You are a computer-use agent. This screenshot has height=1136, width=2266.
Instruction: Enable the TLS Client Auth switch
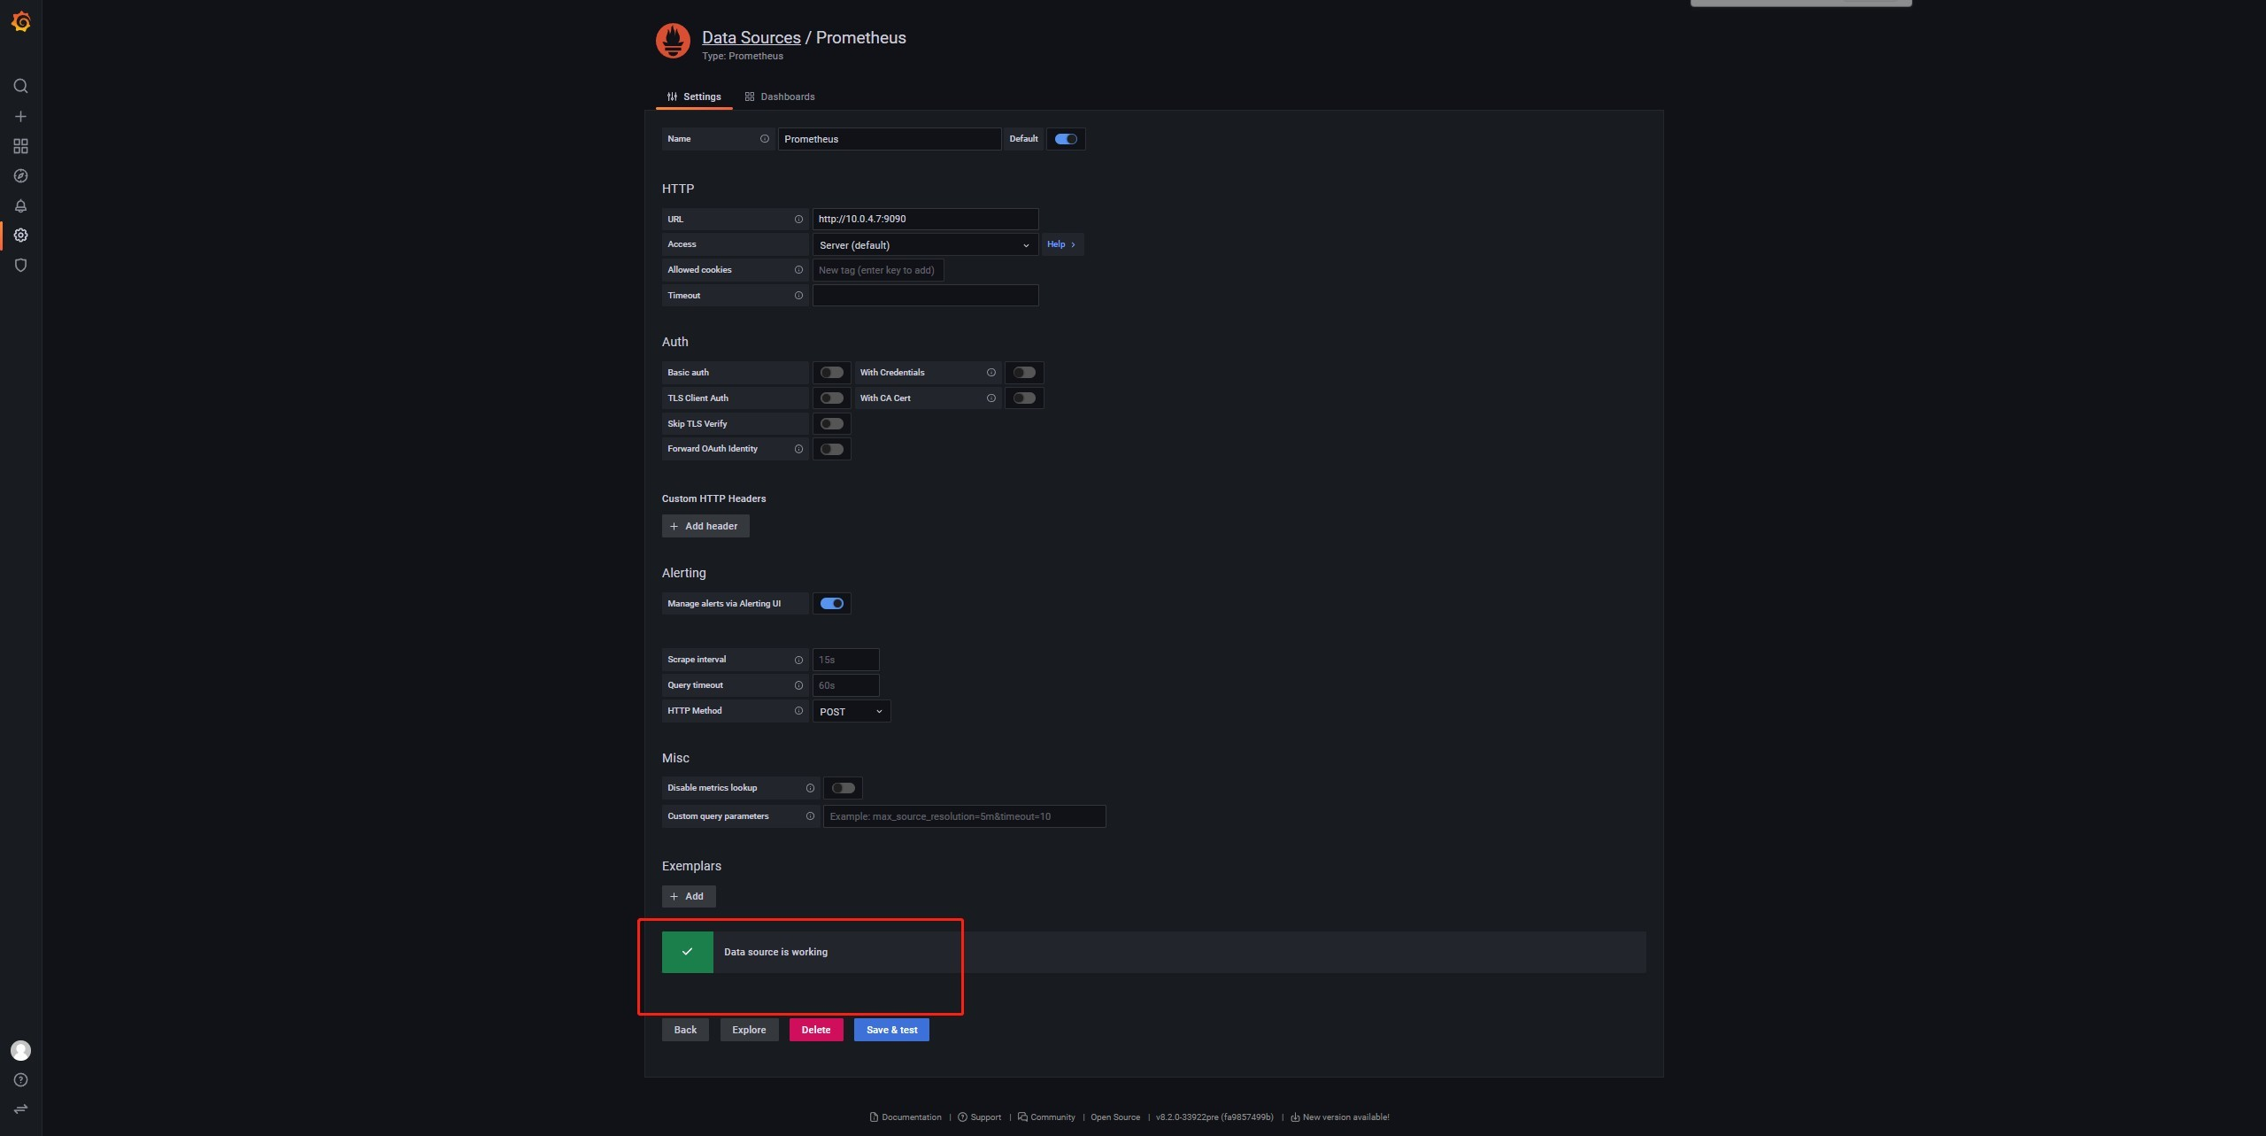click(x=832, y=398)
